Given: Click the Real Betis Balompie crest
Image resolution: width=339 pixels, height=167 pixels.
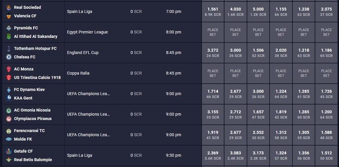Looking at the screenshot, I should (8, 160).
